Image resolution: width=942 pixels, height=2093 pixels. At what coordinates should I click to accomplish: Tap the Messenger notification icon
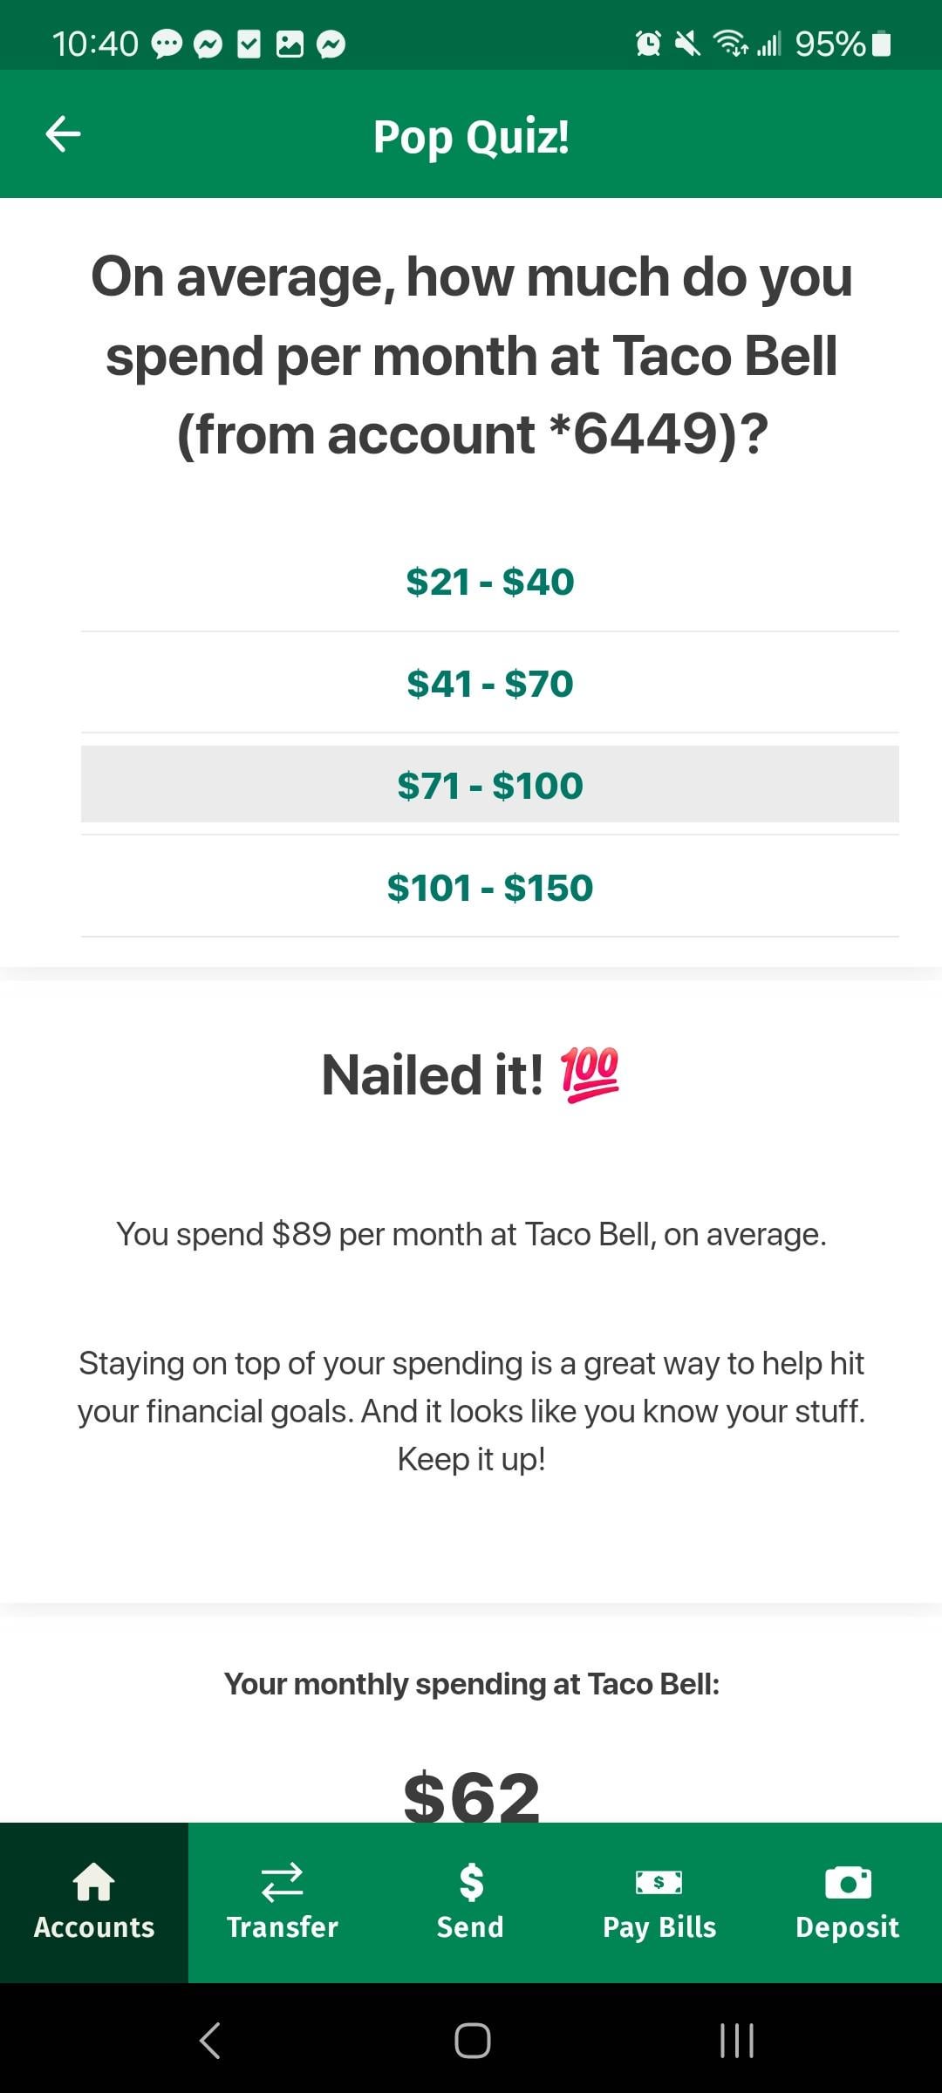pos(208,44)
